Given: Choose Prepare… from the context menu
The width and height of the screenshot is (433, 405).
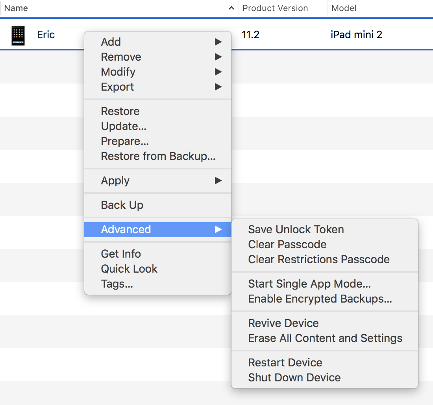Looking at the screenshot, I should [x=158, y=141].
